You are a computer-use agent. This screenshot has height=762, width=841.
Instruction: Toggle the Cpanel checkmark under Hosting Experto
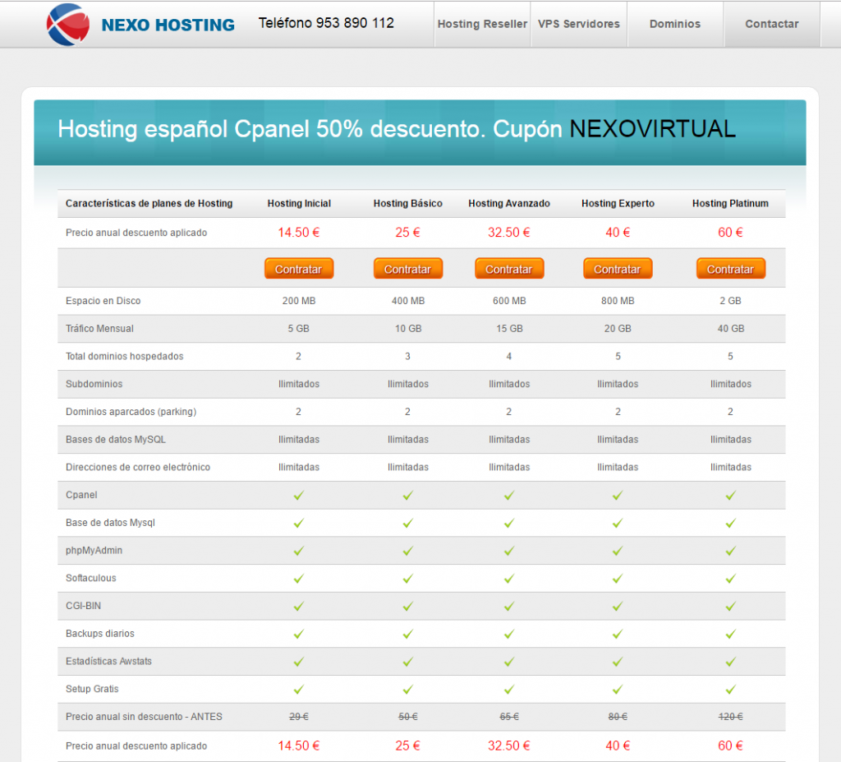click(x=618, y=495)
